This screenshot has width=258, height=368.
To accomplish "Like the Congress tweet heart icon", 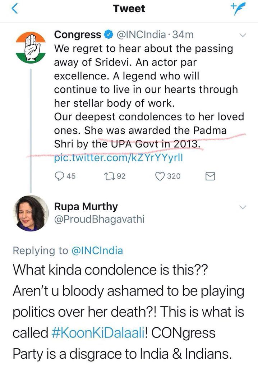I will click(160, 176).
